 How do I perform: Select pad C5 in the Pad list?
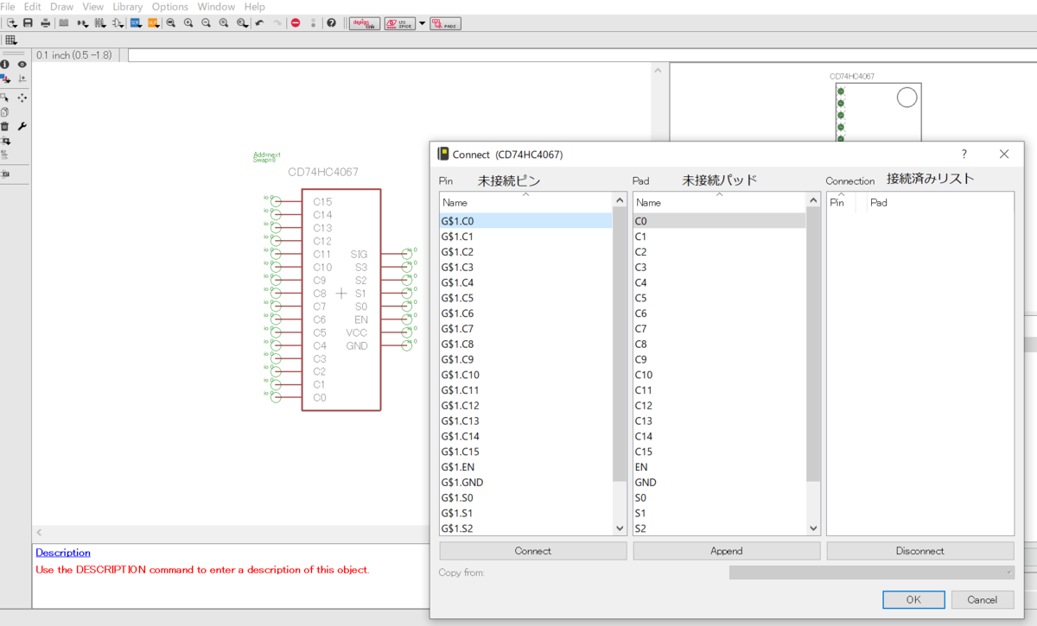point(719,298)
